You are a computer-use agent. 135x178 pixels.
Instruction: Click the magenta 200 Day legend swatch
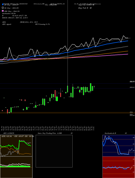click(x=3, y=11)
